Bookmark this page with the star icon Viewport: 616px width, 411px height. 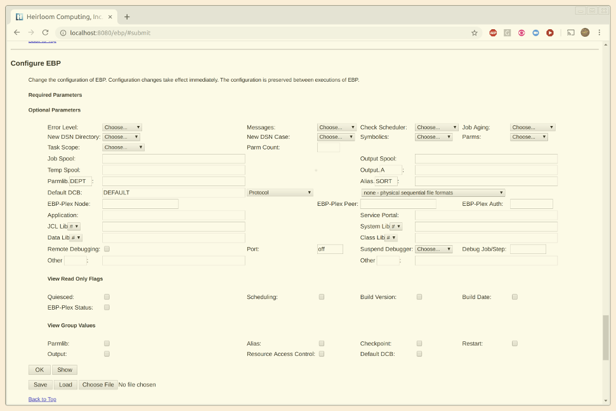(x=474, y=33)
